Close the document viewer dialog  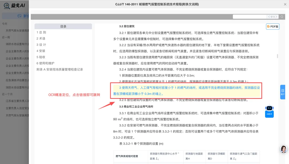click(x=285, y=4)
